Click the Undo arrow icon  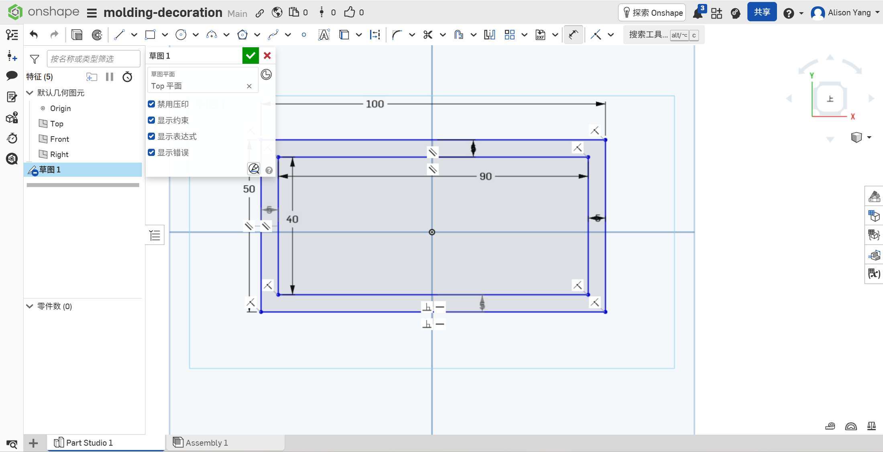(x=34, y=35)
